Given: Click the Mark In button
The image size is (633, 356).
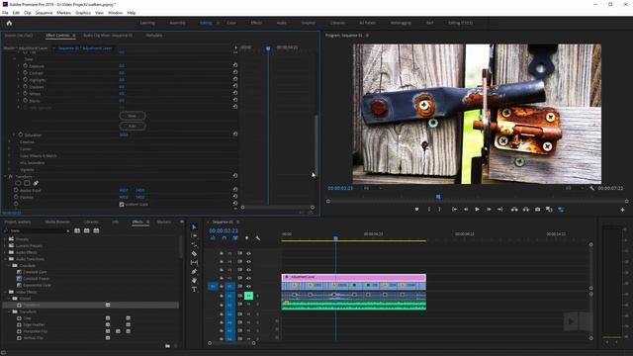Looking at the screenshot, I should (x=428, y=210).
